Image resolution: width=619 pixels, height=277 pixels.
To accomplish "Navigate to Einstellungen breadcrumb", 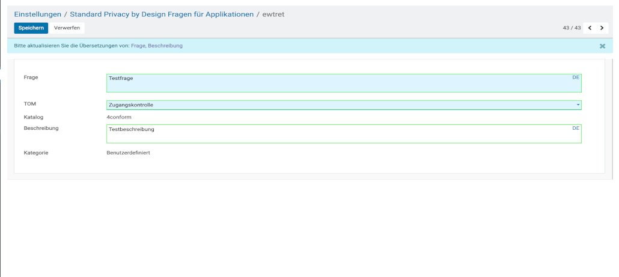I will 38,14.
